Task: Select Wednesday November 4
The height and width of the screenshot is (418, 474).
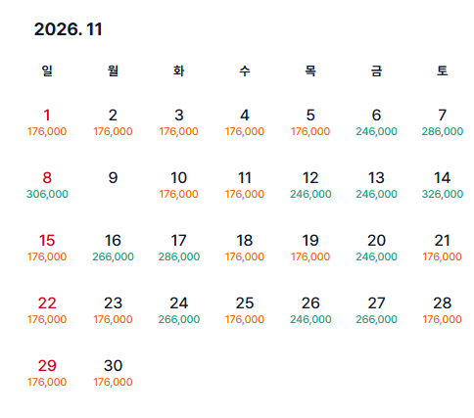Action: (245, 122)
